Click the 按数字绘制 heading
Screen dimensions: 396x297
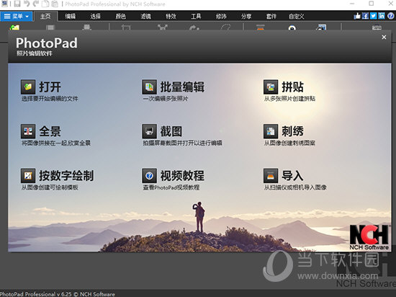click(66, 176)
